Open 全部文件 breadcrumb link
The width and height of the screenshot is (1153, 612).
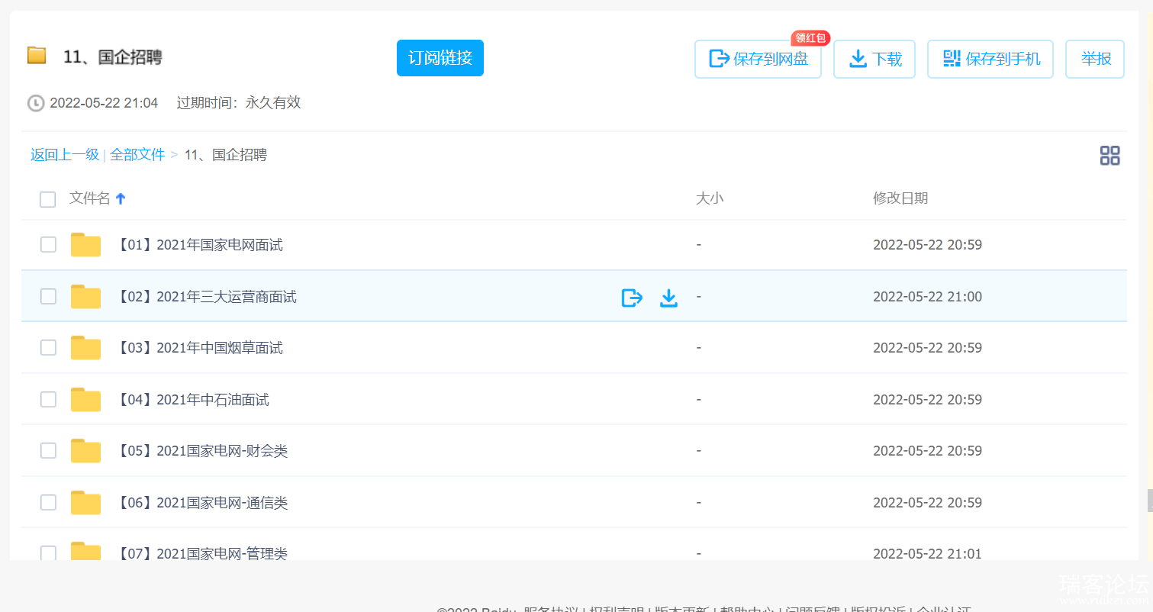pos(137,155)
